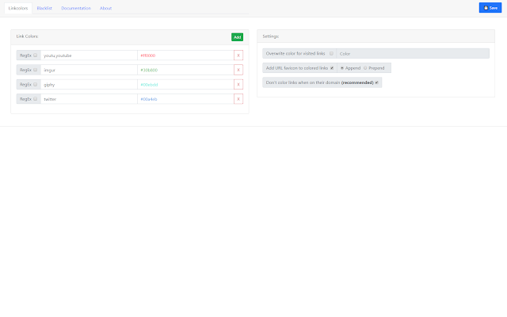Enable RegEx for the giphy row
The height and width of the screenshot is (317, 507).
tap(35, 85)
